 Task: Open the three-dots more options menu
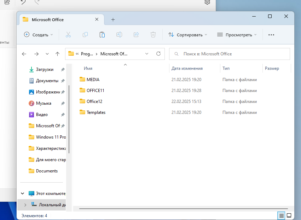click(271, 35)
